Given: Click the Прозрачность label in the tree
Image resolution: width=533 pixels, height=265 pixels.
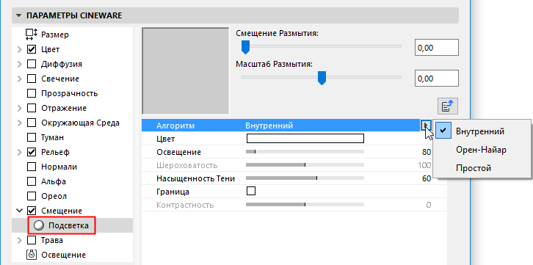Looking at the screenshot, I should [69, 93].
